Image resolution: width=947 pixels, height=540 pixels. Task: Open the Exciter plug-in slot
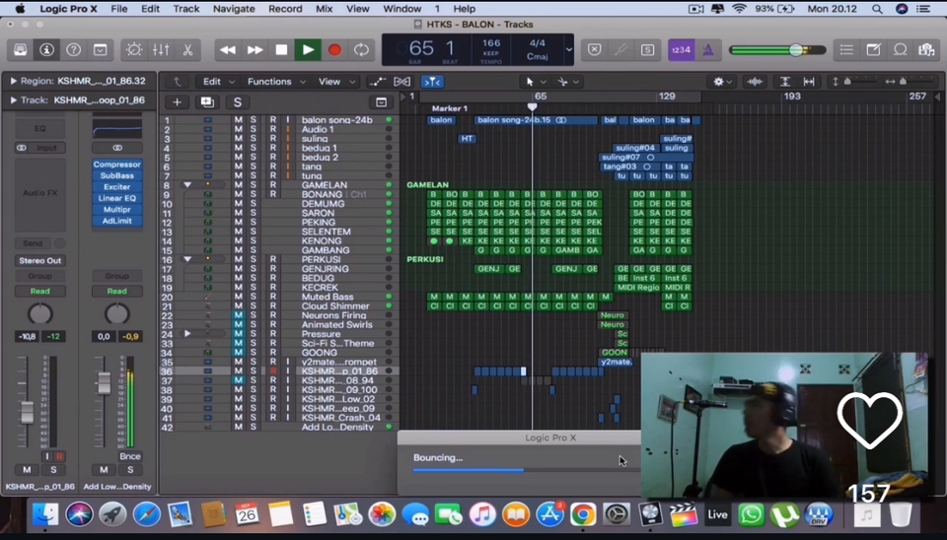tap(116, 187)
